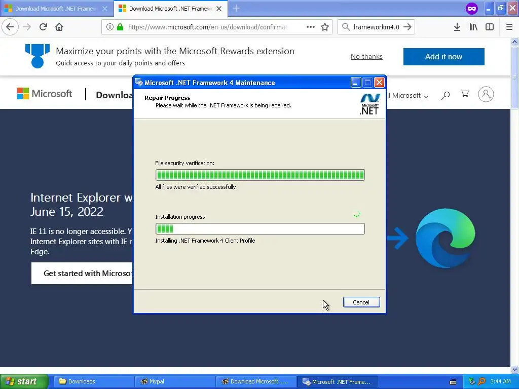Close the first Download Microsoft .NET tab

(x=105, y=9)
